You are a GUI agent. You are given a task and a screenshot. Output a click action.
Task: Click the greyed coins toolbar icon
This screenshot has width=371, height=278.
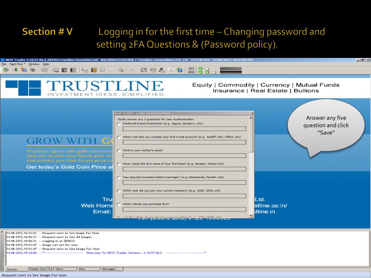click(121, 70)
